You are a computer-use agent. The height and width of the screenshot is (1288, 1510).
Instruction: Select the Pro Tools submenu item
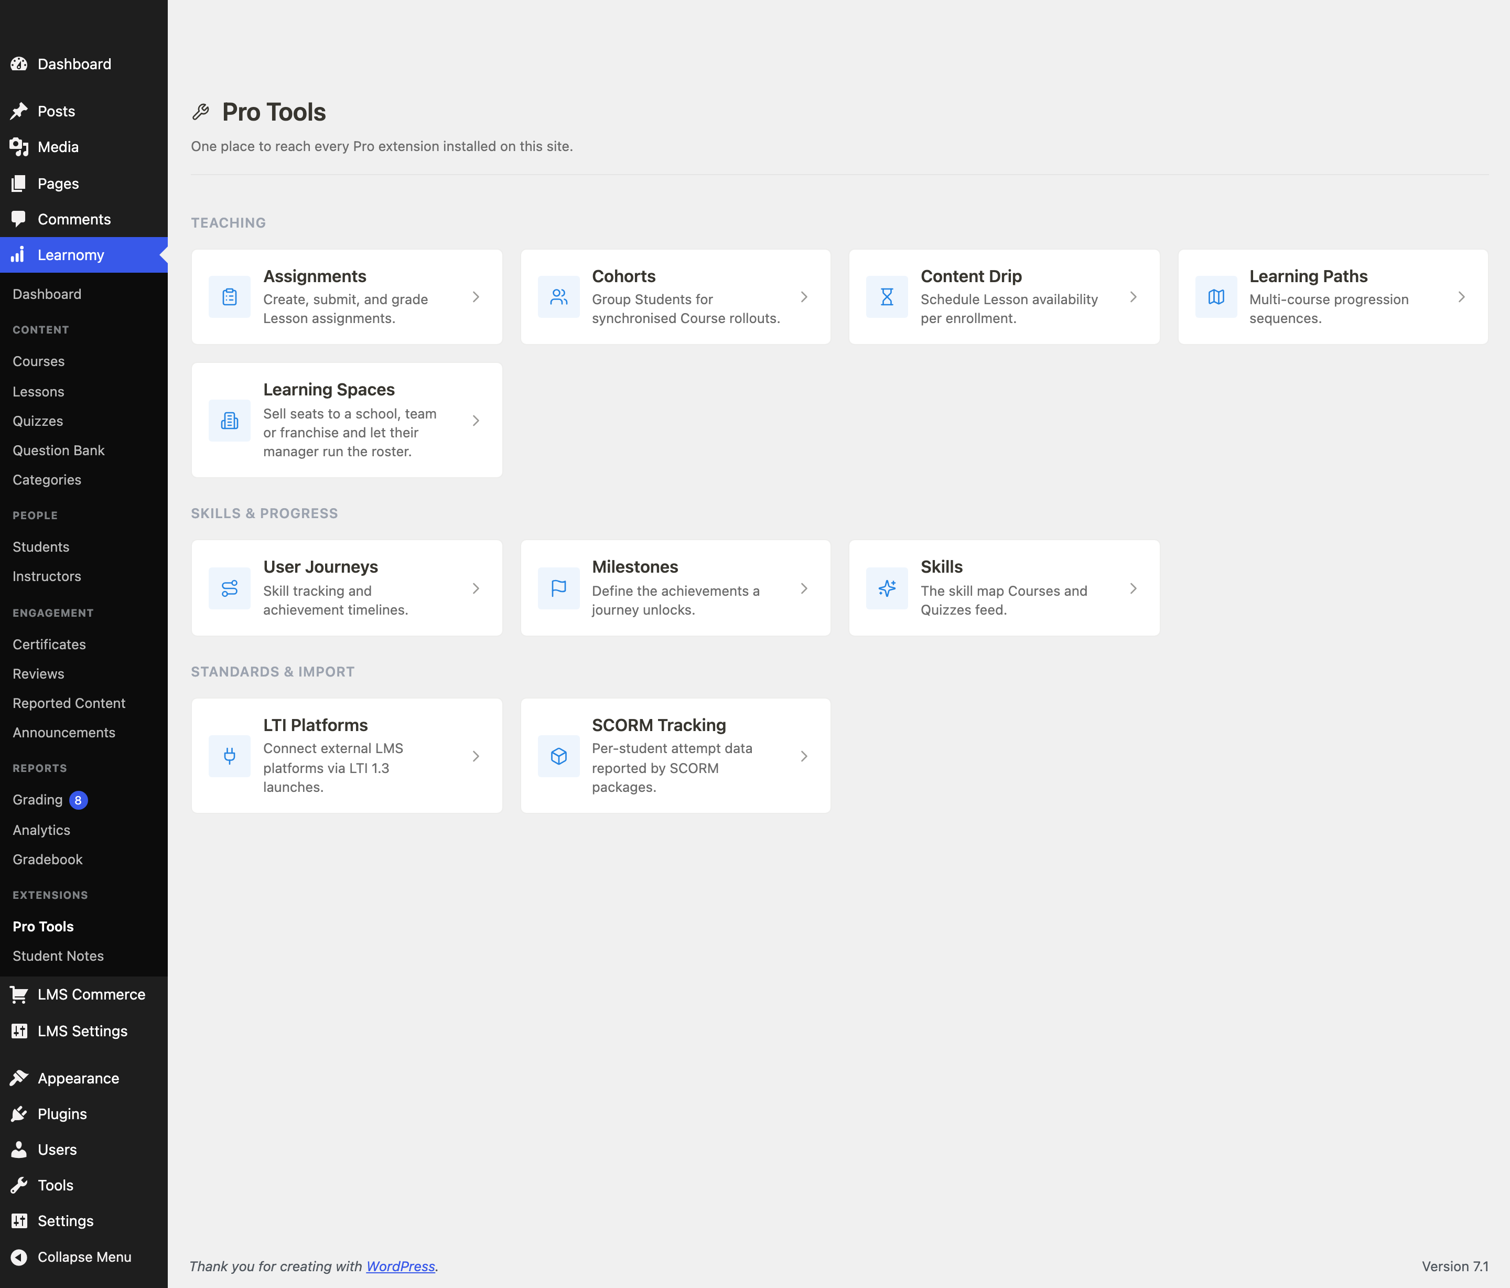(43, 927)
